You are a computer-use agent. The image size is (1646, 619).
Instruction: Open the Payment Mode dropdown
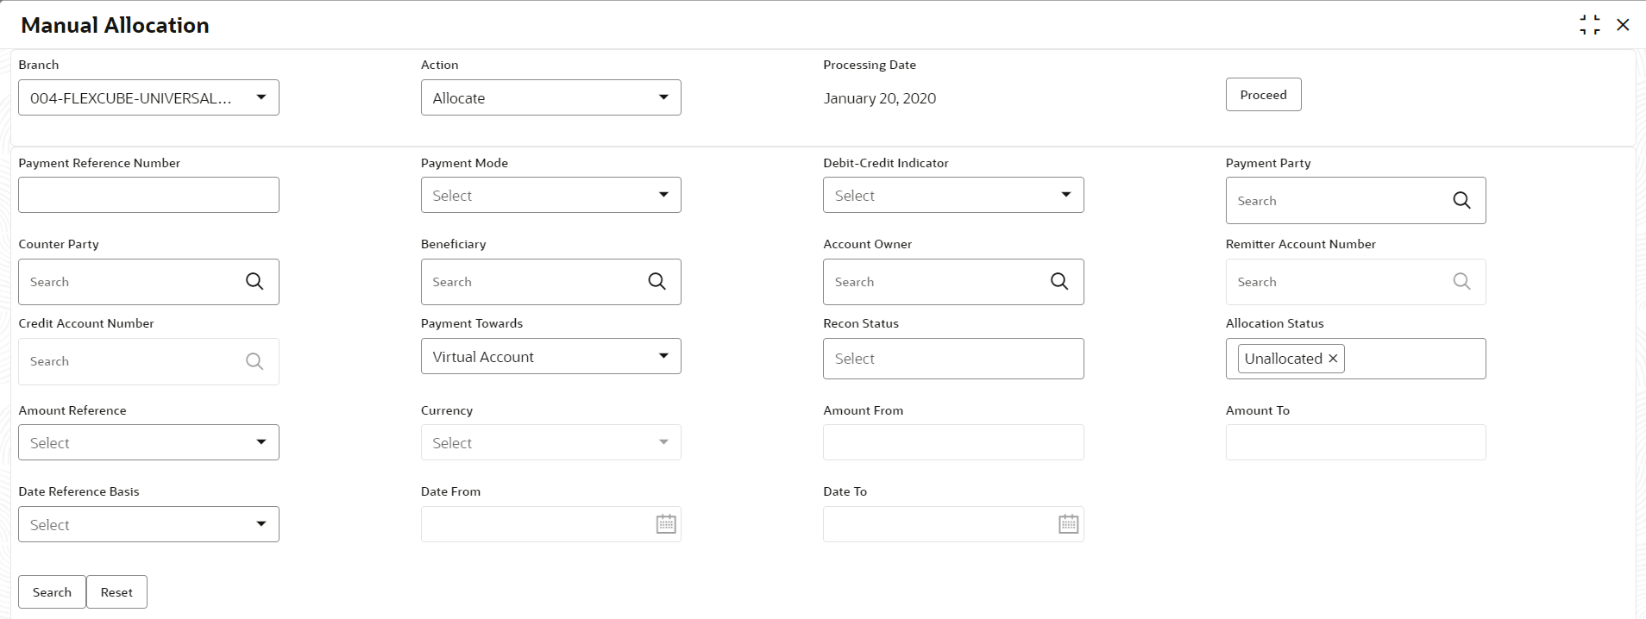tap(663, 195)
